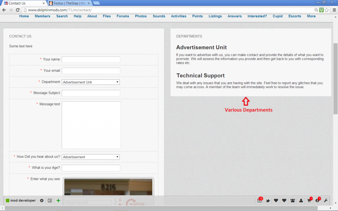338x211 pixels.
Task: Click the vertical page scrollbar thumb
Action: coord(335,79)
